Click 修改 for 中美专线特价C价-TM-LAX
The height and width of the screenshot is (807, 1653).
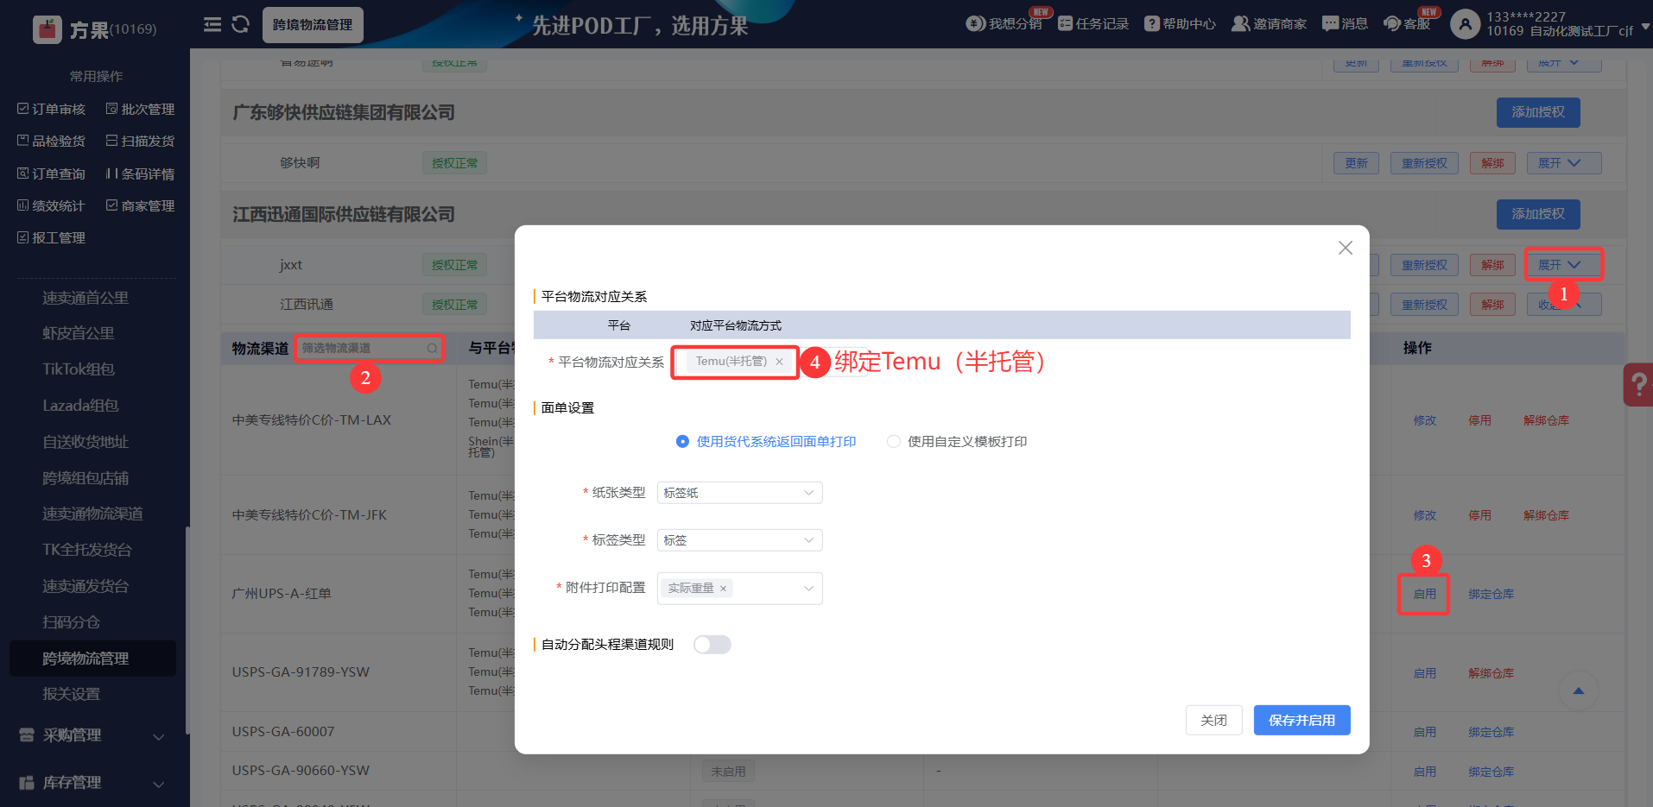click(x=1425, y=420)
